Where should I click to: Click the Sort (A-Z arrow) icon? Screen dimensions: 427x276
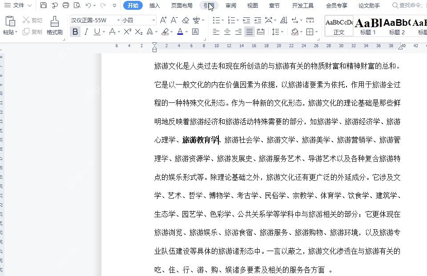pos(284,20)
